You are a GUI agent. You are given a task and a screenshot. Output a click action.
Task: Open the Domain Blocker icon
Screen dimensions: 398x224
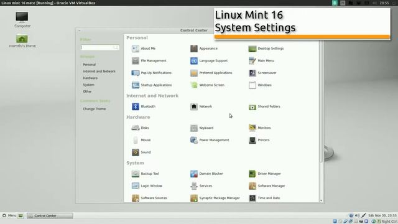point(194,174)
